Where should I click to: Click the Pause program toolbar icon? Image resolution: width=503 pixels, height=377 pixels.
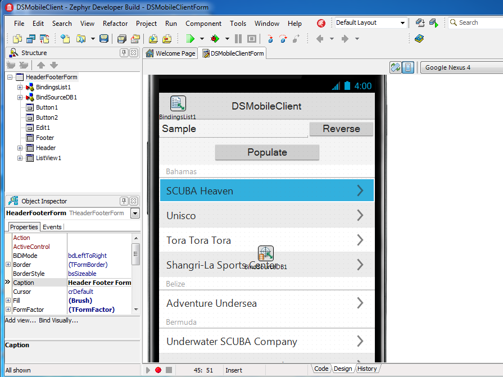[x=238, y=39]
